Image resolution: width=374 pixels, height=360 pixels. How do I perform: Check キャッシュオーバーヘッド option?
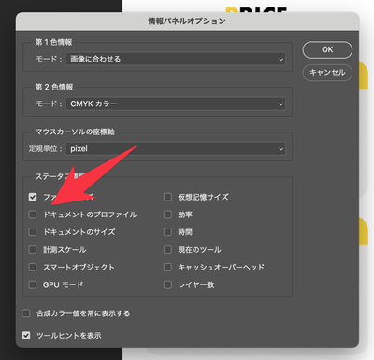[x=167, y=267]
